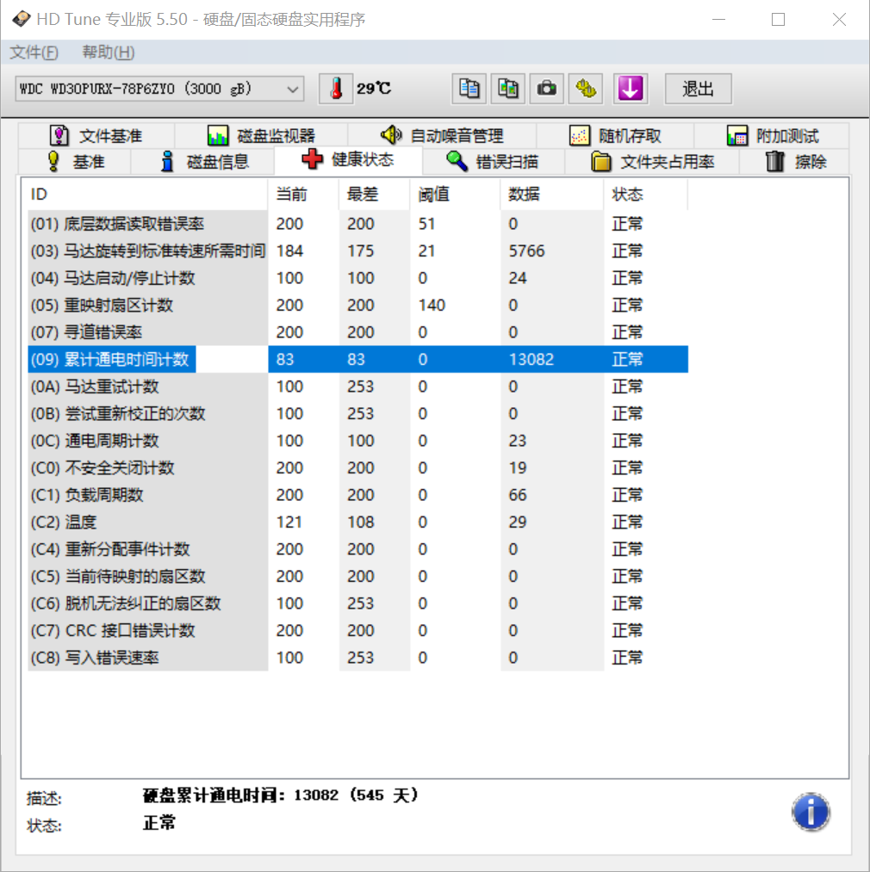Switch to the 磁盘信息 tab

202,161
